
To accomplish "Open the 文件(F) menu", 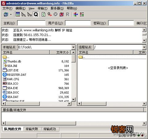I will [7, 8].
